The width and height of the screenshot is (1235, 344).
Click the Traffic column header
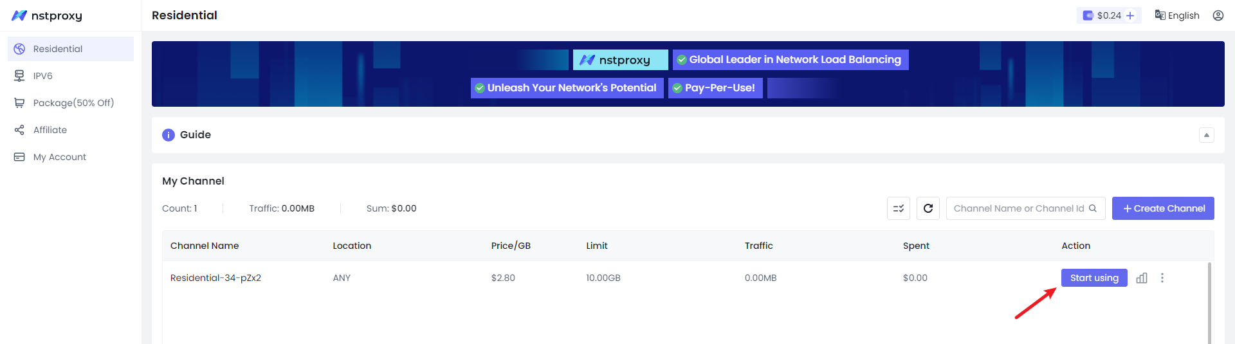759,246
